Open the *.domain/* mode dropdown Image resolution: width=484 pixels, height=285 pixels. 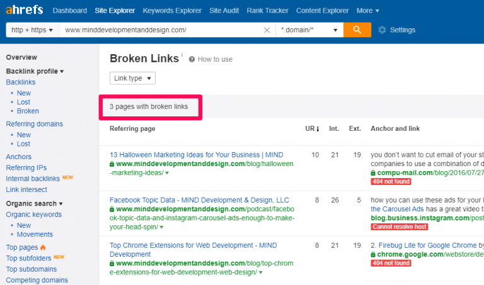tap(309, 30)
